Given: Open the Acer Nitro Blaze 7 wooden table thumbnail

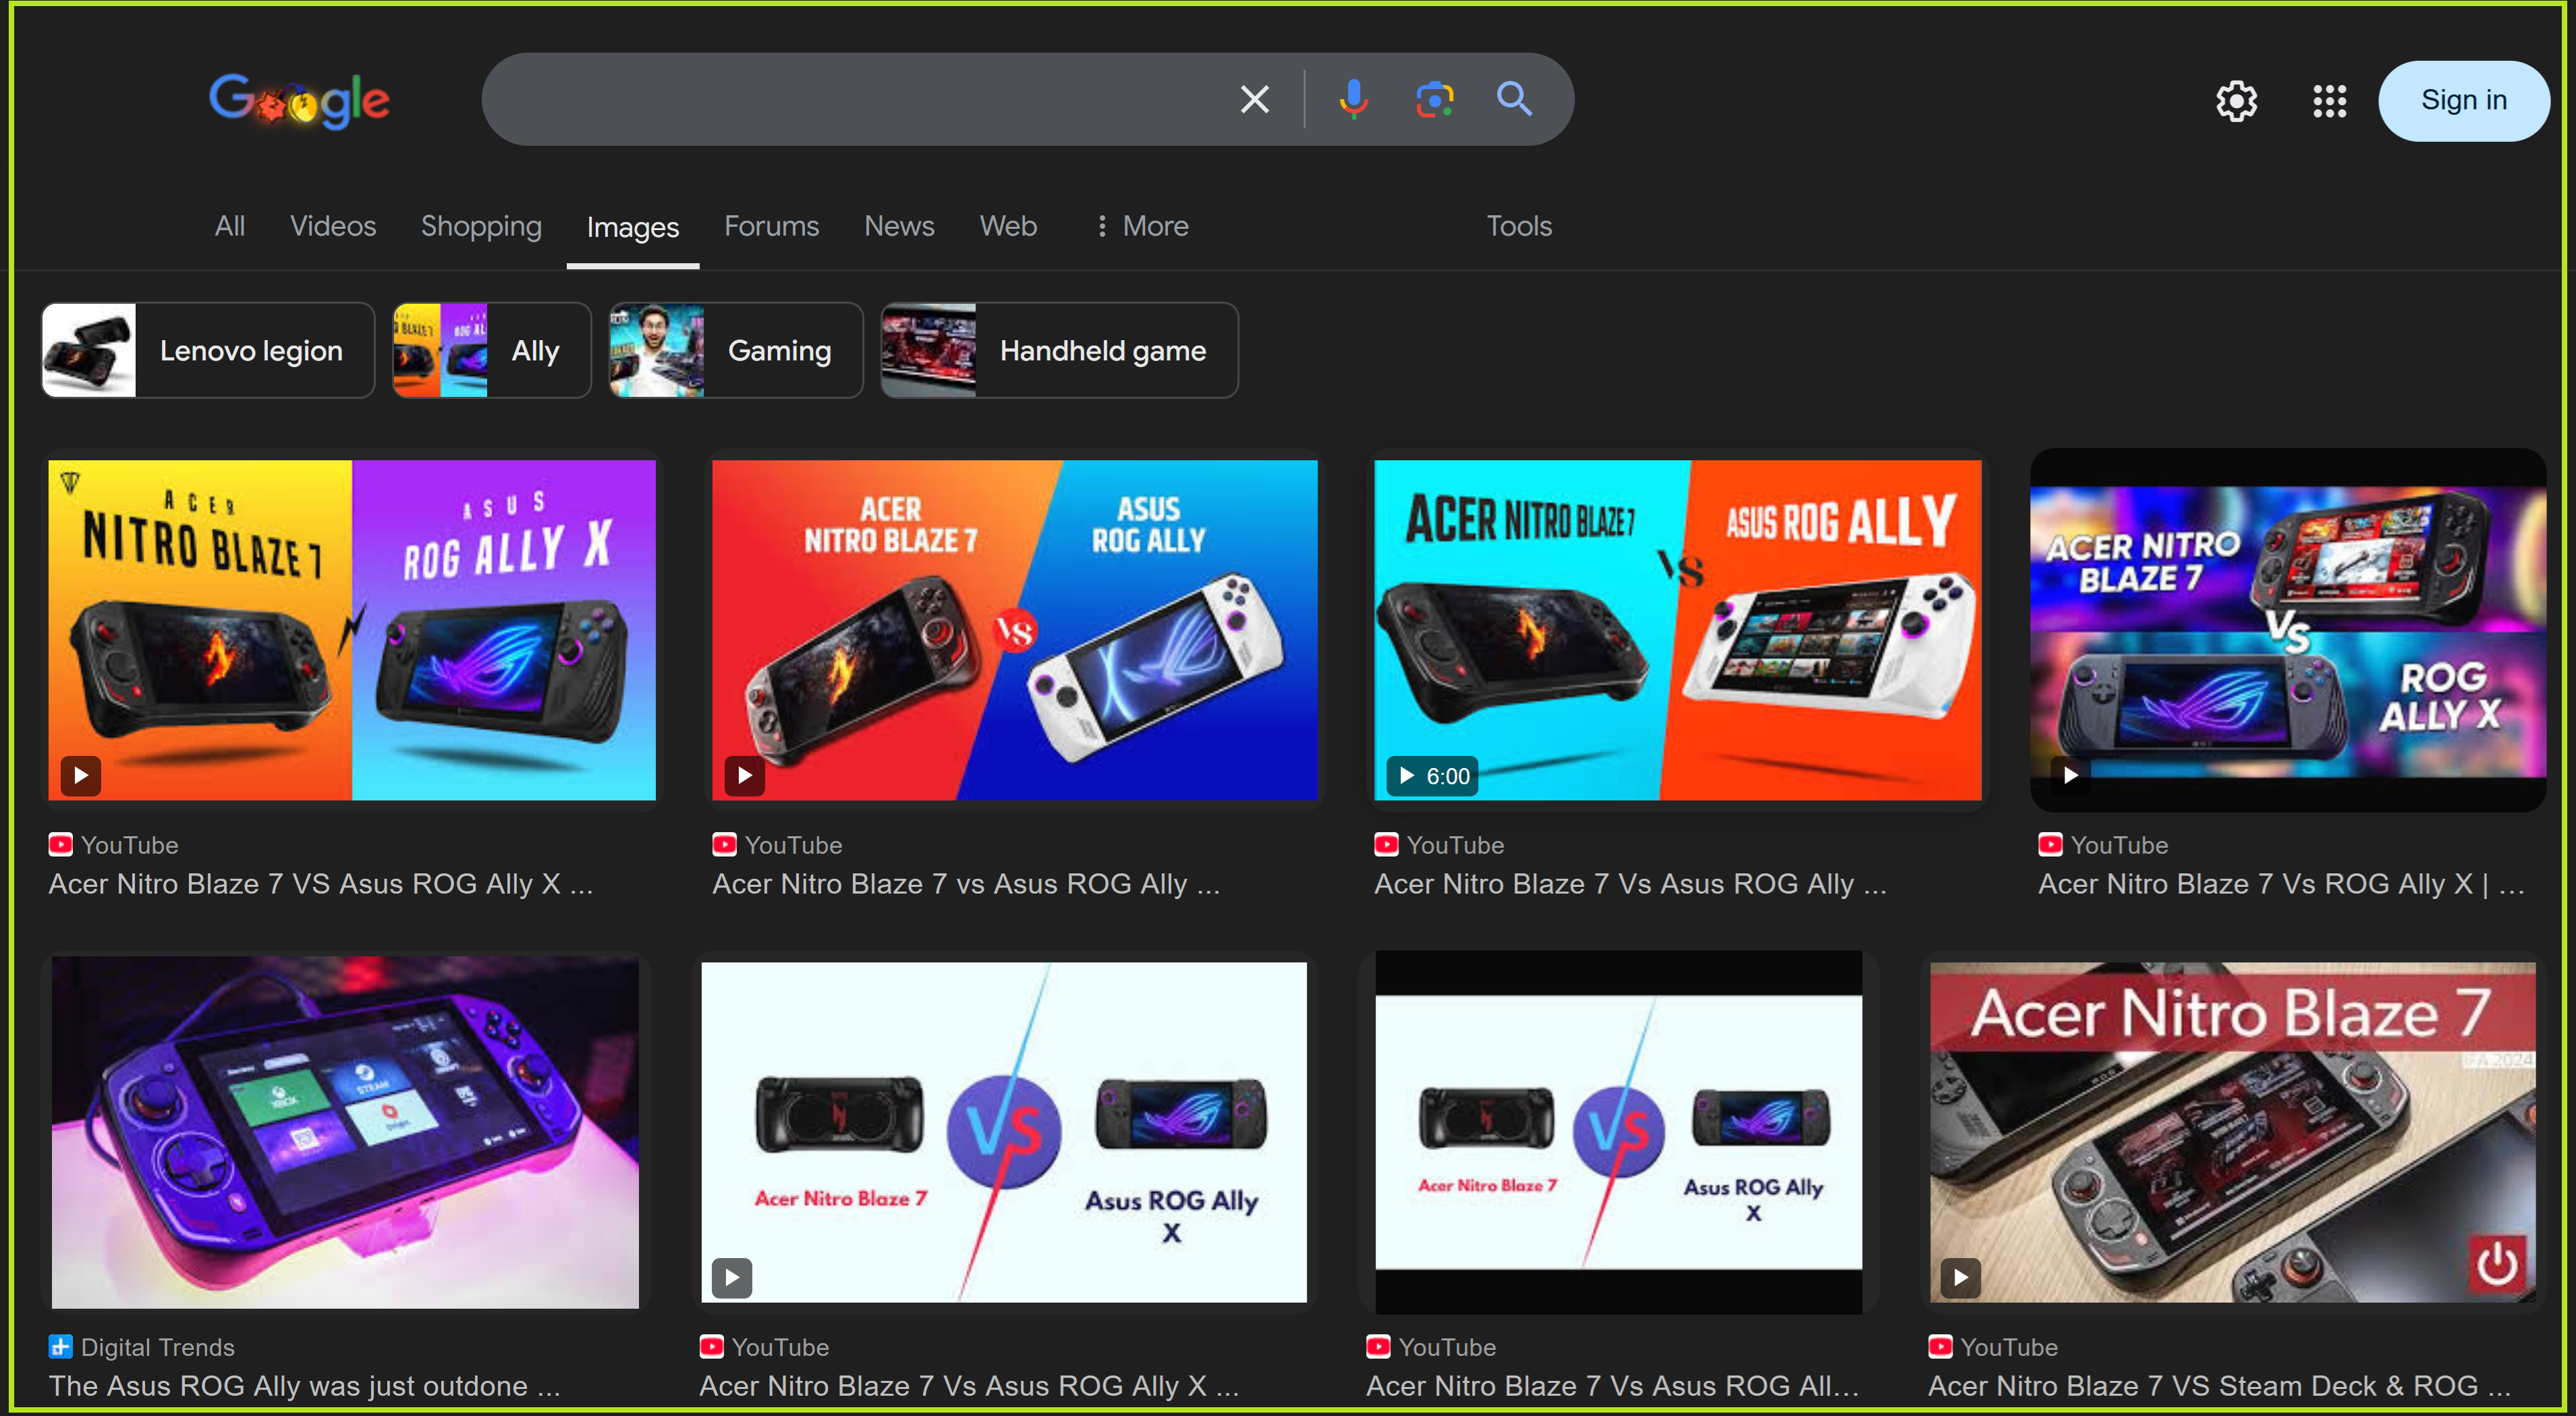Looking at the screenshot, I should (x=2232, y=1132).
